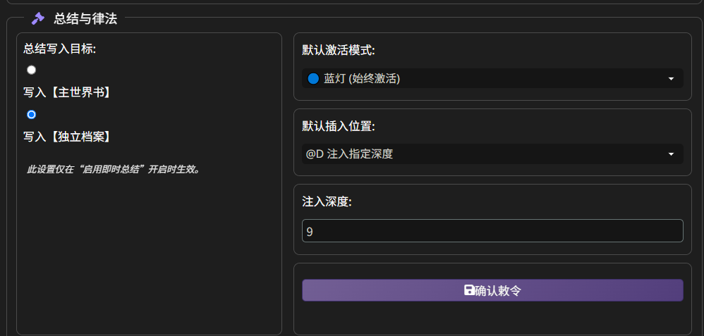Click the @D prefix text in the position dropdown
The height and width of the screenshot is (336, 704).
click(315, 154)
